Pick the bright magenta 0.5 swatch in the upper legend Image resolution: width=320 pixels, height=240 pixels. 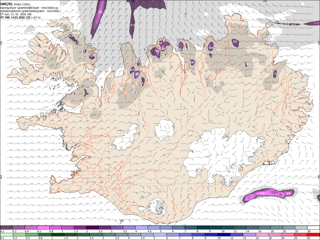click(x=43, y=228)
